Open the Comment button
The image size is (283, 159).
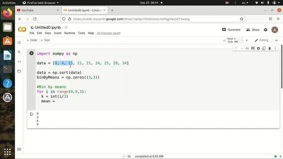[x=231, y=30]
